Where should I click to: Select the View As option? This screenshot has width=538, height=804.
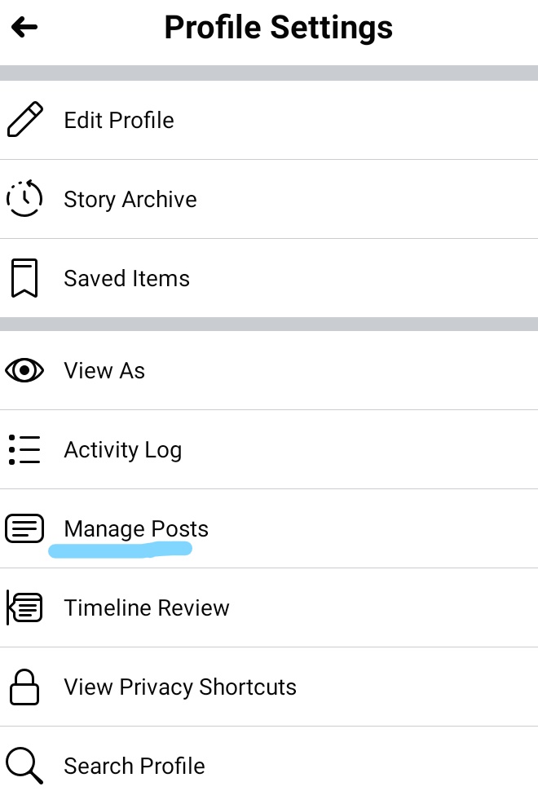[104, 371]
